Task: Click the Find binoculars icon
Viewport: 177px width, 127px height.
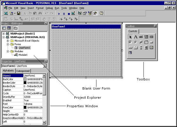Action: click(40, 13)
